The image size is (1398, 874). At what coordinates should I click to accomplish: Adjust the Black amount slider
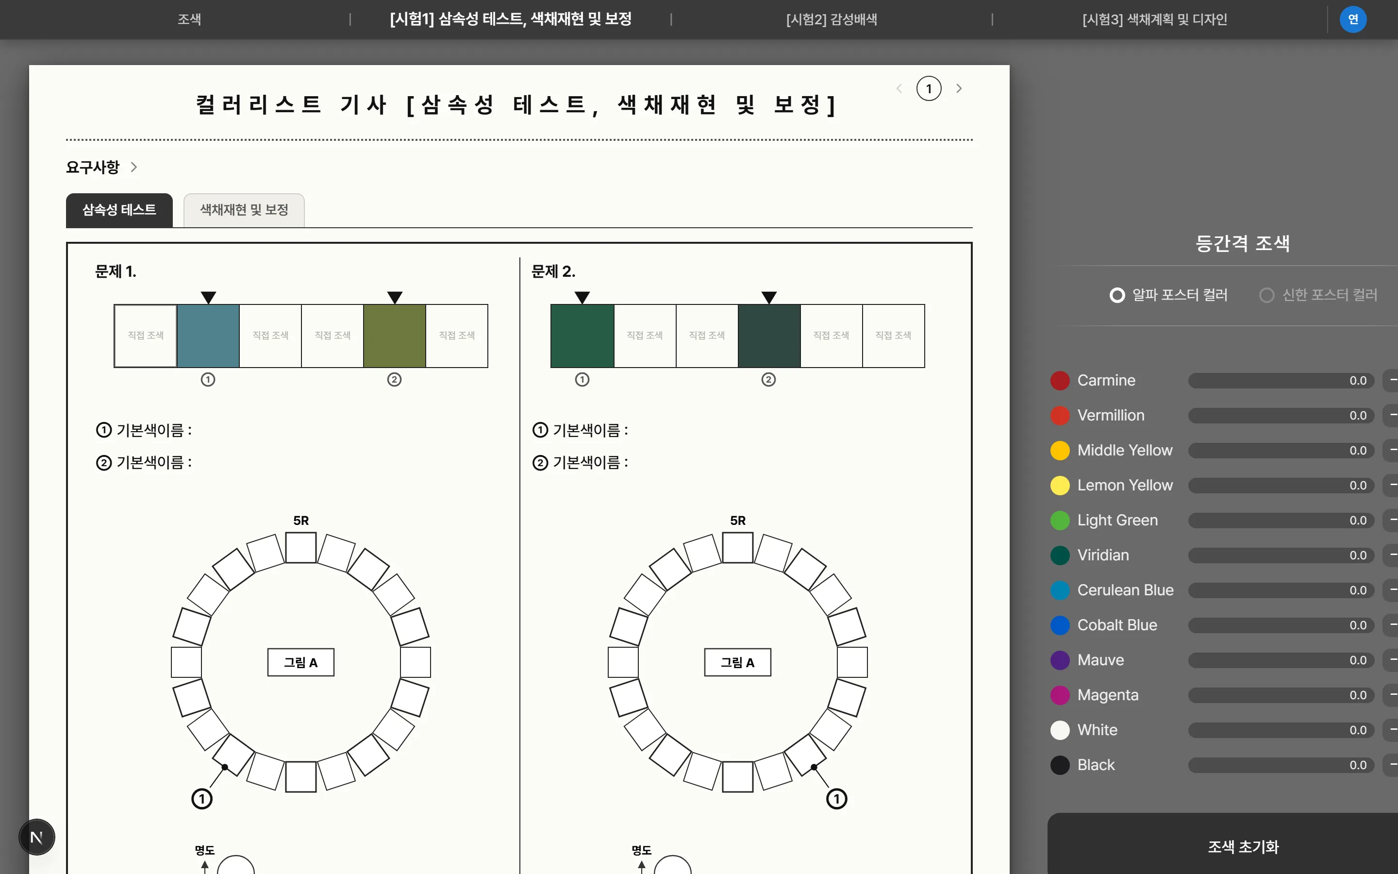tap(1281, 765)
